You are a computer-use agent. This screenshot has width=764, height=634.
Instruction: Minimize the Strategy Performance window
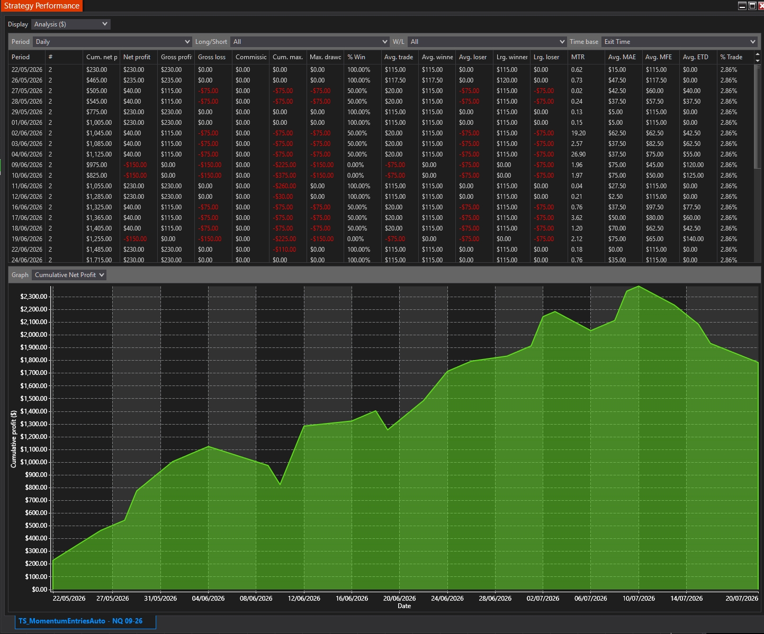[x=742, y=6]
